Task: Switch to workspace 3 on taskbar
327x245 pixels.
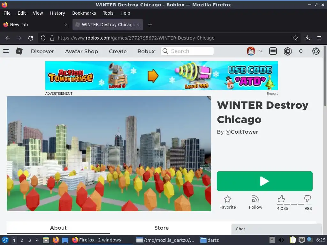Action: point(30,240)
